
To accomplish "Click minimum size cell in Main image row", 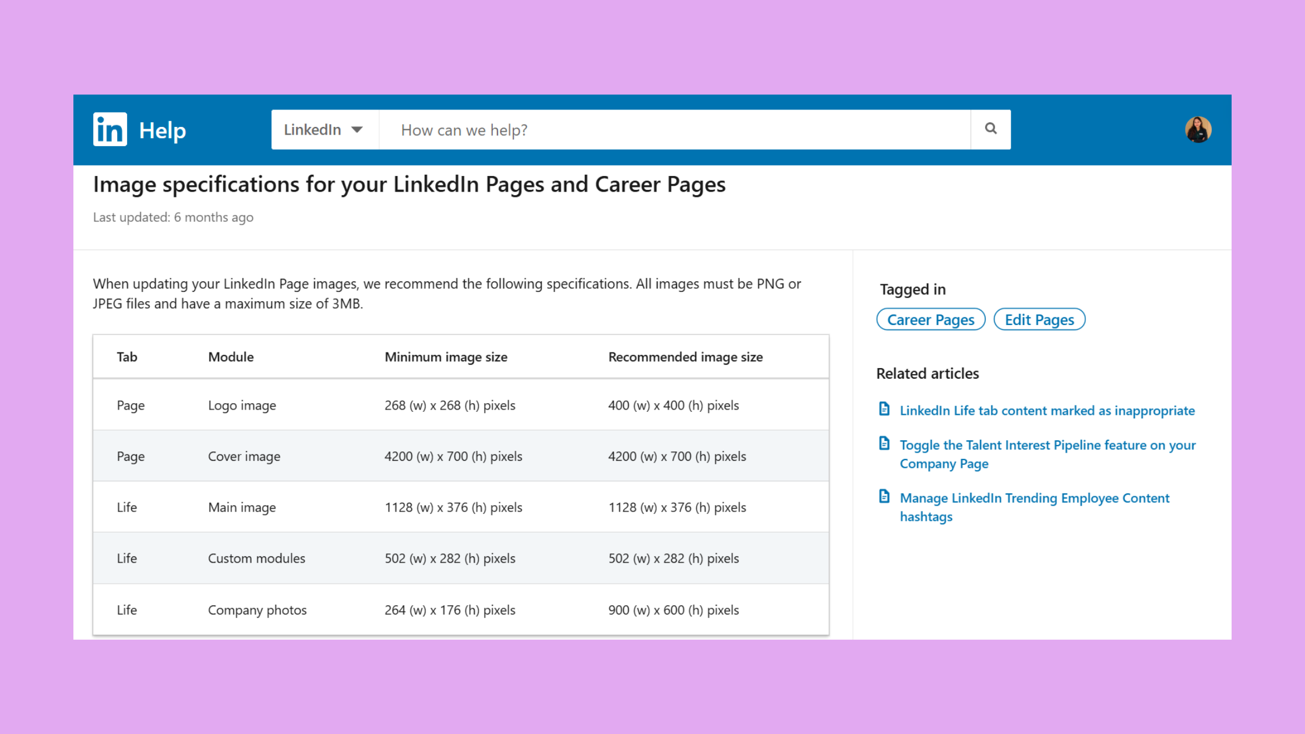I will pyautogui.click(x=453, y=507).
